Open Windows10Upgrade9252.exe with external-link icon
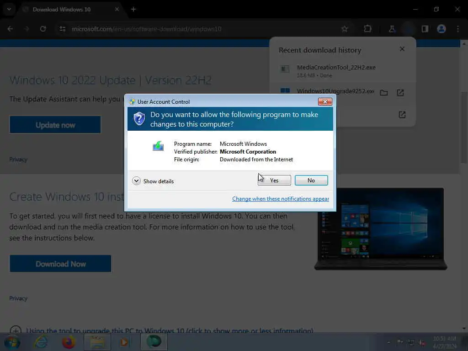The width and height of the screenshot is (468, 351). 400,93
